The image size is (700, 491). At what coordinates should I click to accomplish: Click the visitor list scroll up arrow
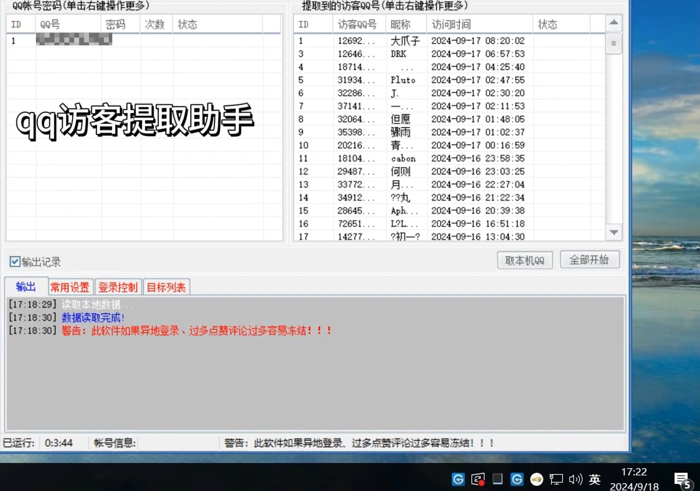click(614, 22)
